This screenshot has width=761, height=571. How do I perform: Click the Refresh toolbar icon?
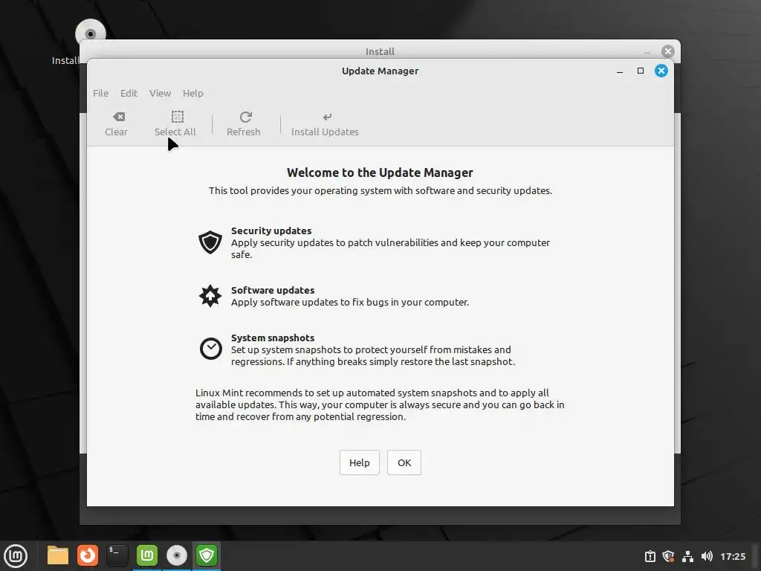click(244, 124)
